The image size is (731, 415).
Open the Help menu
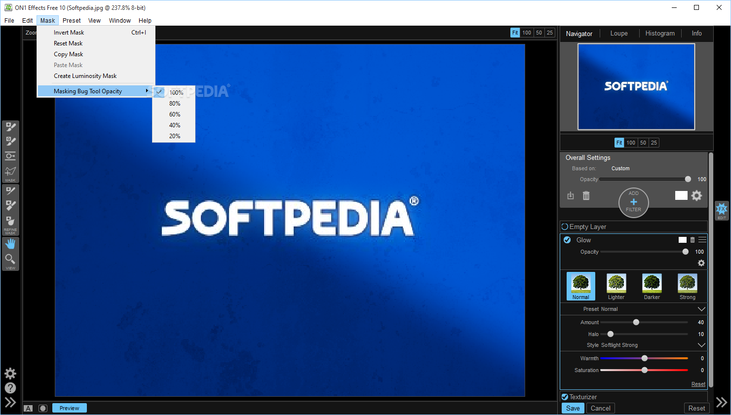click(145, 21)
